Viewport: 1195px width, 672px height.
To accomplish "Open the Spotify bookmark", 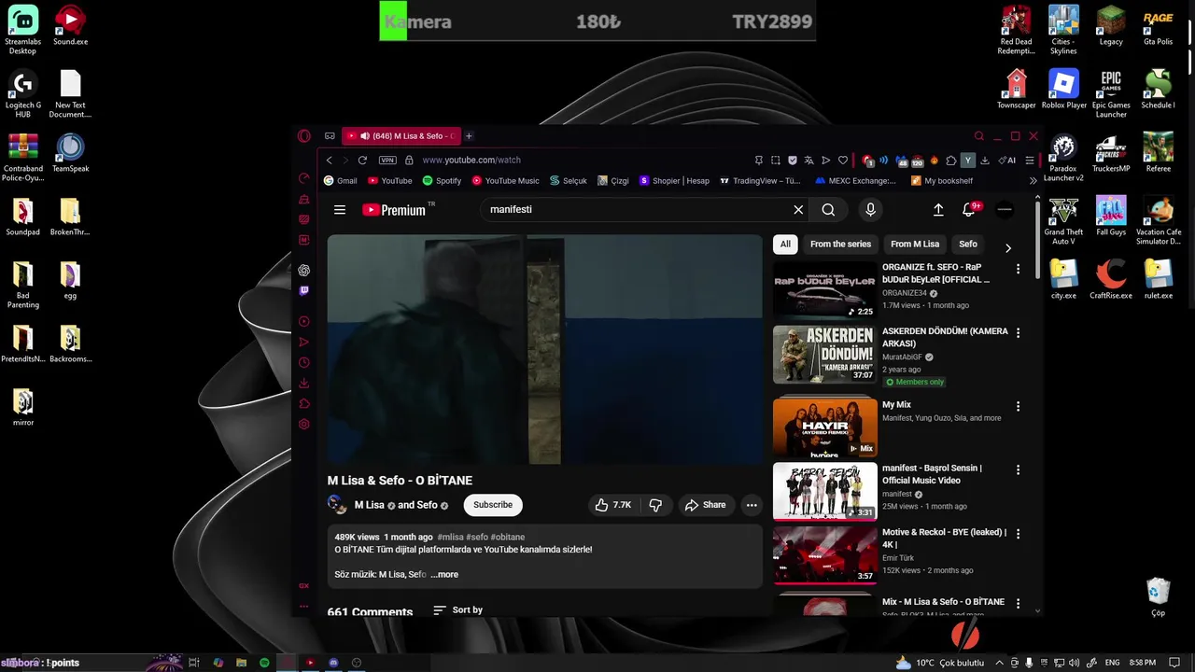I will (x=443, y=181).
